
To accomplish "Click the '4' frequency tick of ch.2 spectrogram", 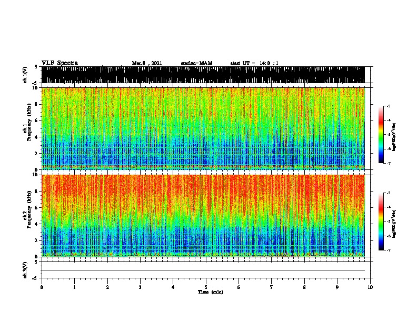I will [x=37, y=224].
